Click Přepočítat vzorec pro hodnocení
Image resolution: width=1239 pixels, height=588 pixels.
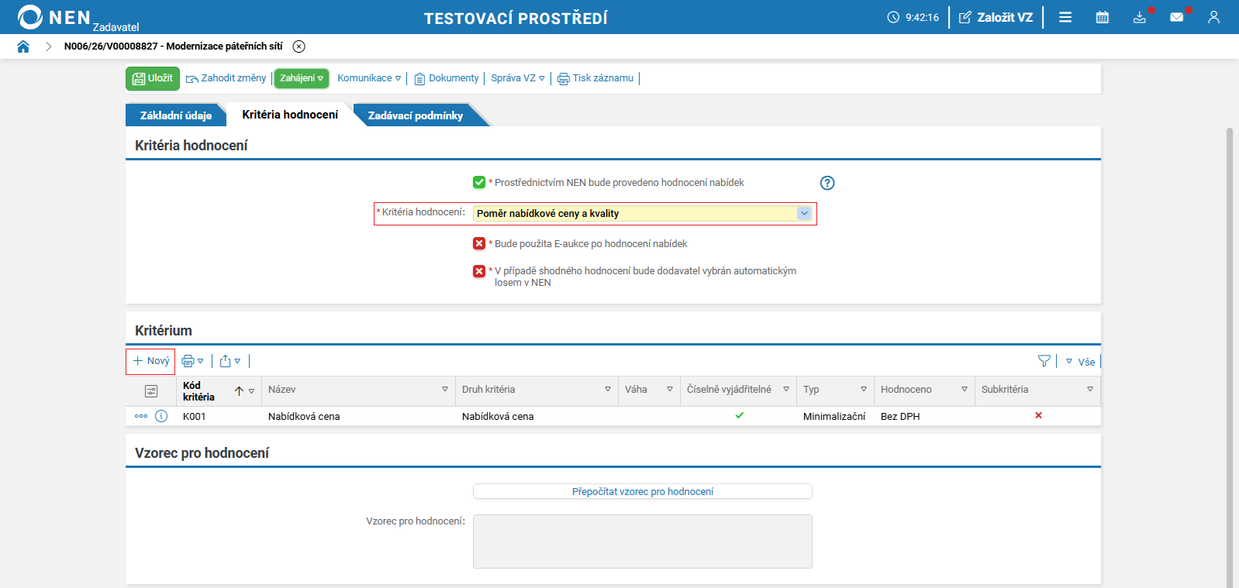[643, 492]
